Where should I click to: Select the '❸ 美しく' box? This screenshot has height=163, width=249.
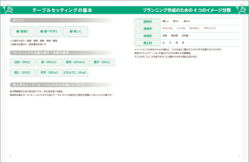pos(76,32)
